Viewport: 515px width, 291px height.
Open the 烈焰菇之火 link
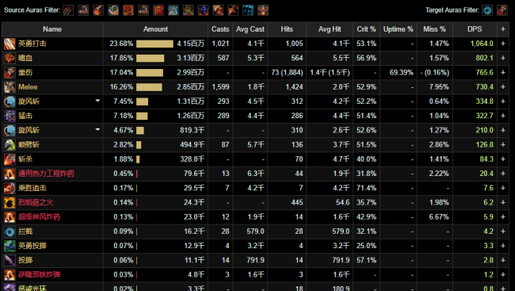(36, 202)
